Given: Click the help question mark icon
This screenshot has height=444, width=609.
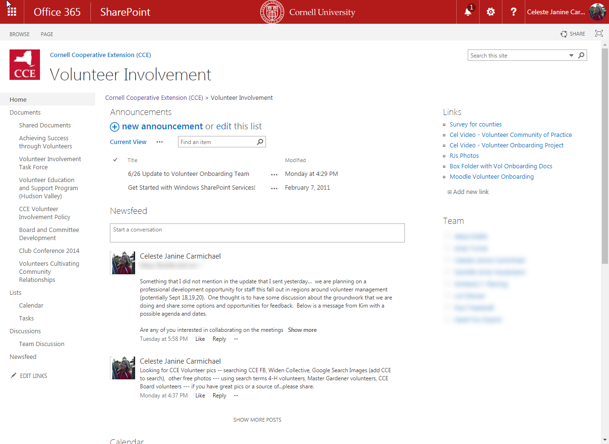Looking at the screenshot, I should (513, 12).
